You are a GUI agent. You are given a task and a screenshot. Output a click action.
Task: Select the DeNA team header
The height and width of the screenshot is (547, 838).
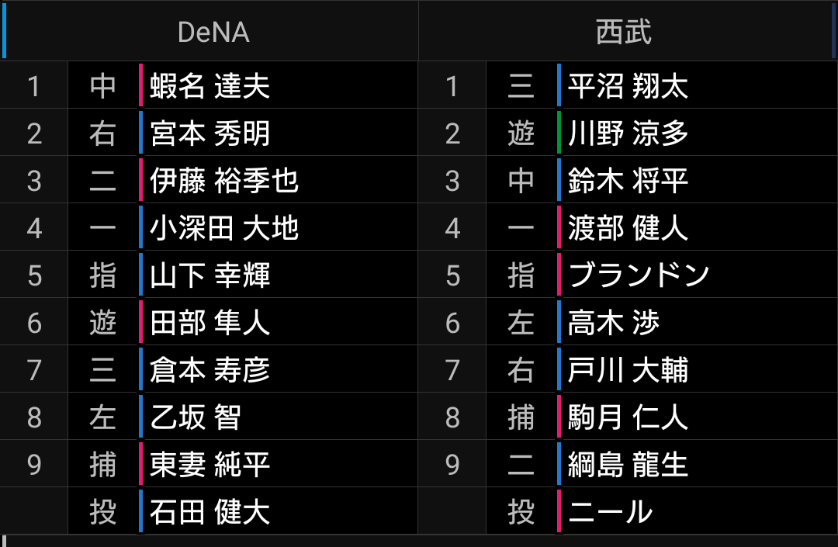213,32
